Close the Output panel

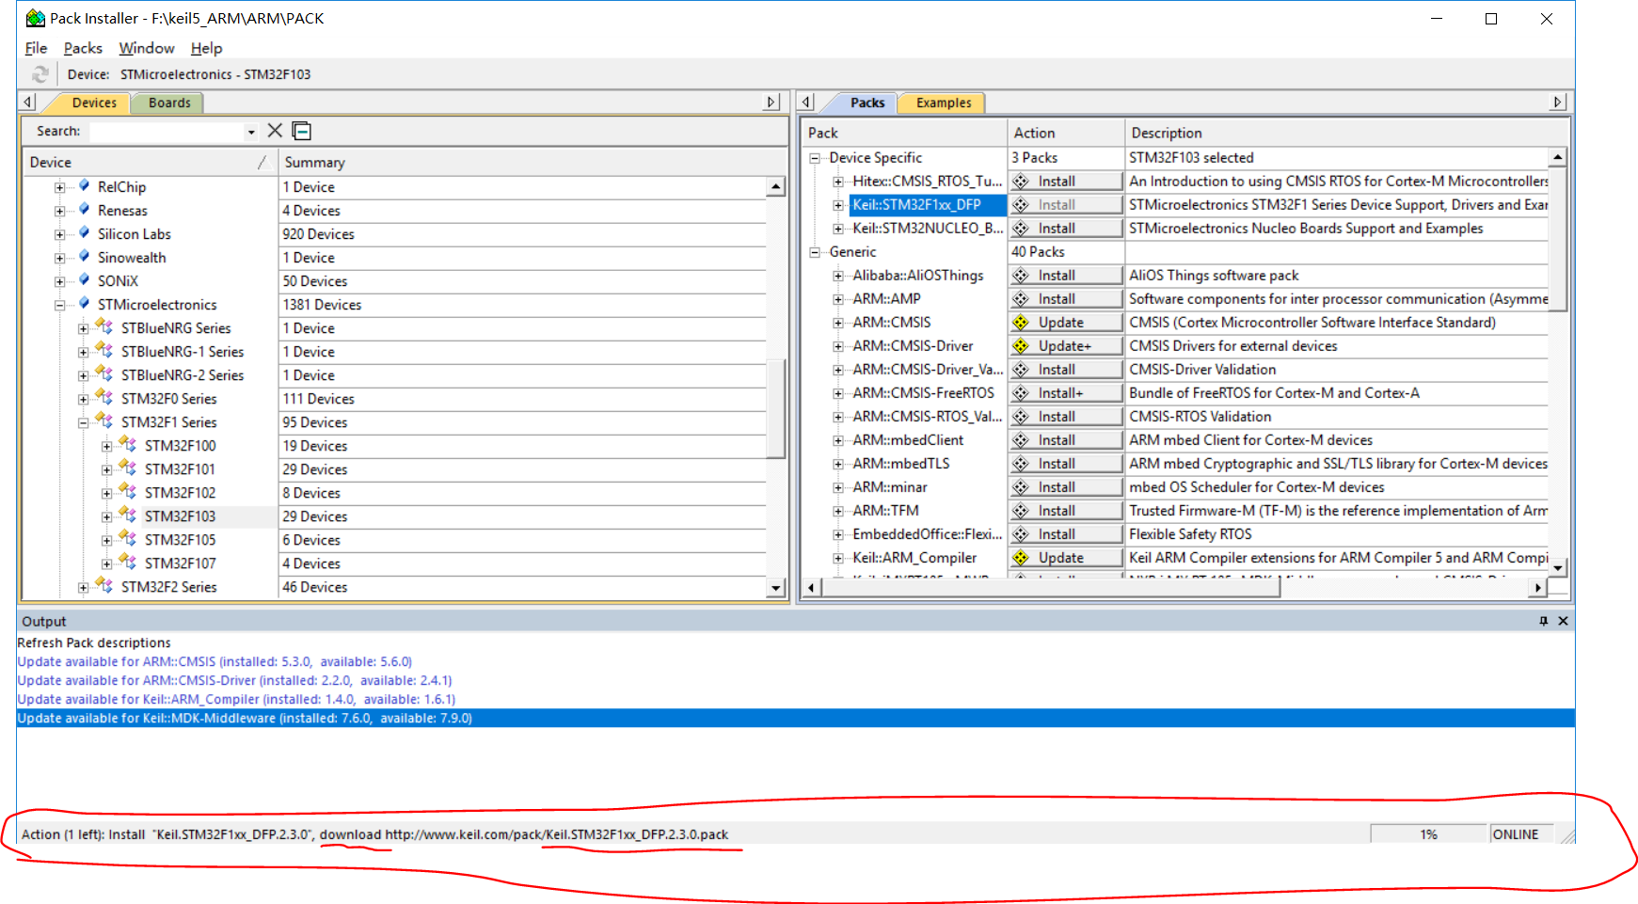click(x=1563, y=621)
